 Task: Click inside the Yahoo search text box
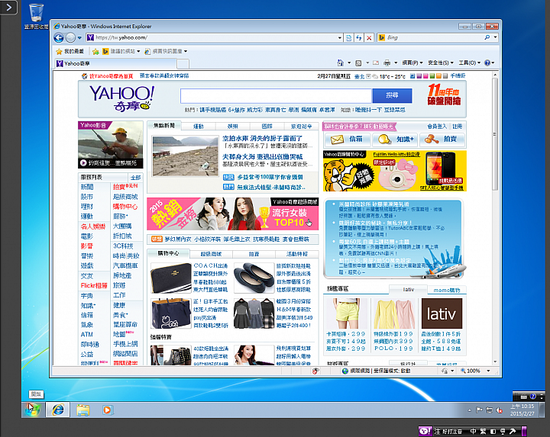coord(276,95)
